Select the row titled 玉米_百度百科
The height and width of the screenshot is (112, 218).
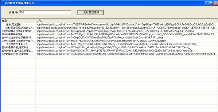[x=109, y=24]
